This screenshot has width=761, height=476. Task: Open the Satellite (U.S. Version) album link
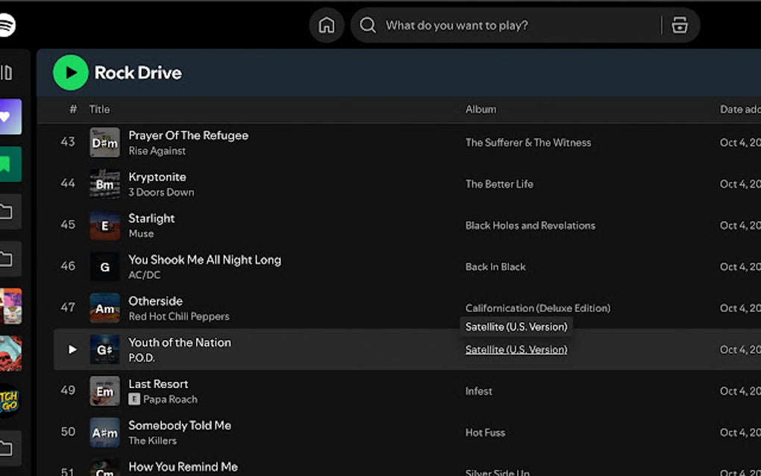(516, 349)
